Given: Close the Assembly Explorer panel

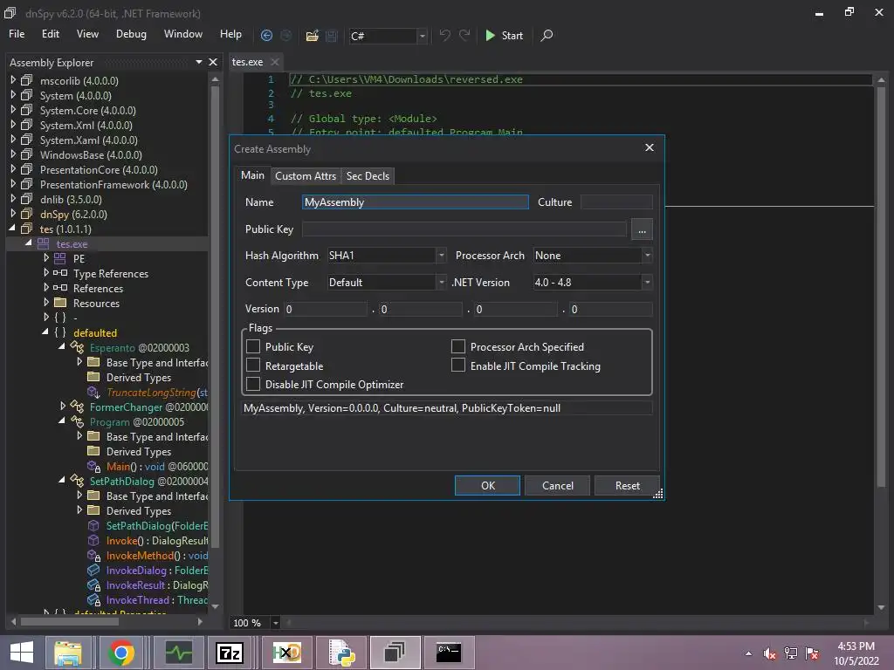Looking at the screenshot, I should pos(213,62).
